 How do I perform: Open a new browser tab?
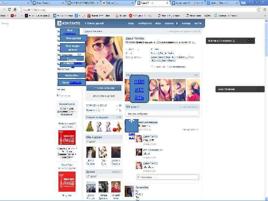click(243, 3)
